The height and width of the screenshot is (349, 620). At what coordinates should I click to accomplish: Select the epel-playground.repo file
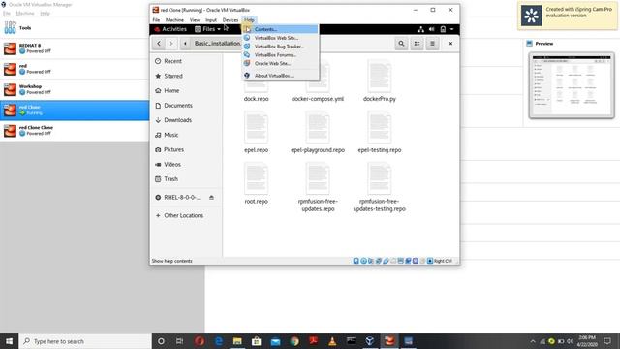(x=318, y=133)
